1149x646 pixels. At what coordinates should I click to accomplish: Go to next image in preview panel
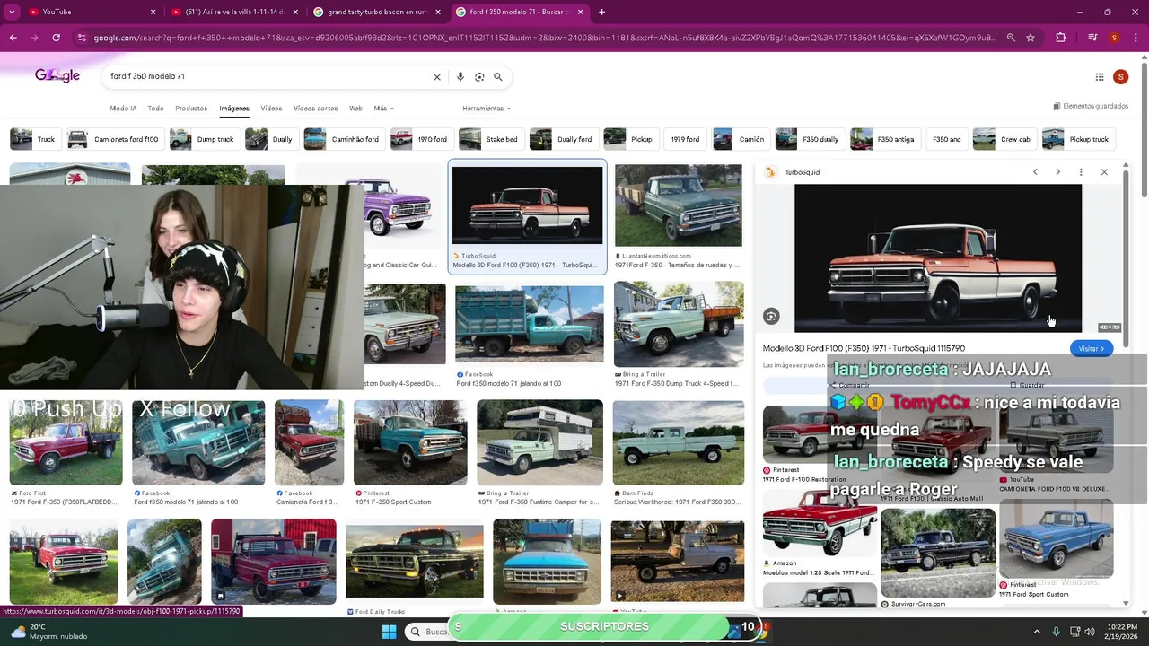(1057, 172)
